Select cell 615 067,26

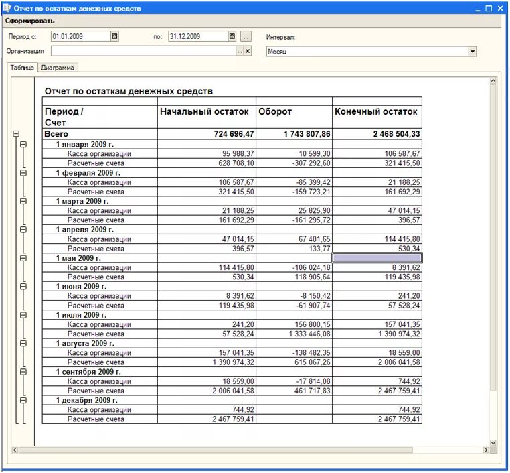[294, 362]
